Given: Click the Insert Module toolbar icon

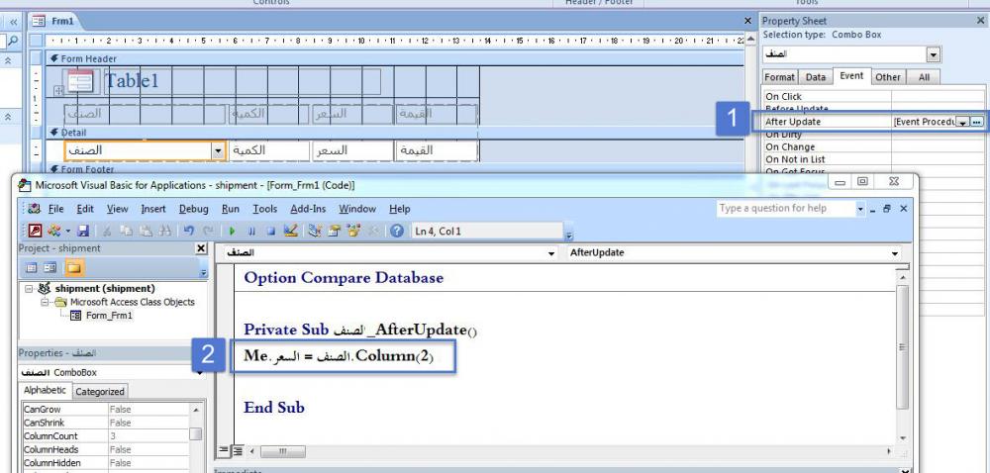Looking at the screenshot, I should click(x=53, y=231).
